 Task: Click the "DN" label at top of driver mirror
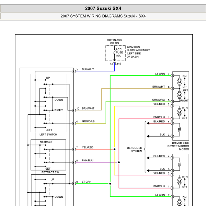pyautogui.click(x=184, y=76)
